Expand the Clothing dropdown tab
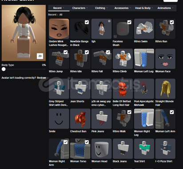The height and width of the screenshot is (169, 183). tap(101, 8)
